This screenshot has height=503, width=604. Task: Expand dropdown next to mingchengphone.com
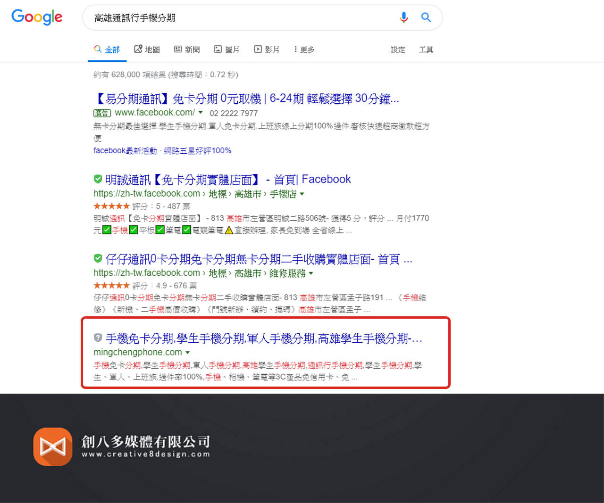(187, 353)
